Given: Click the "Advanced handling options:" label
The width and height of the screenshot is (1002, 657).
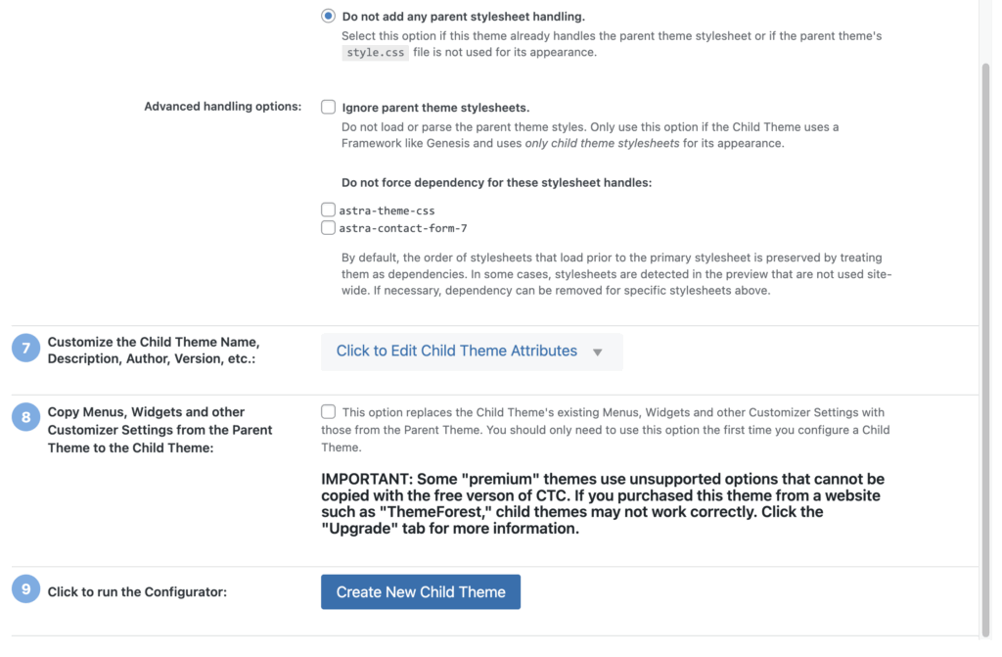Looking at the screenshot, I should (x=222, y=106).
